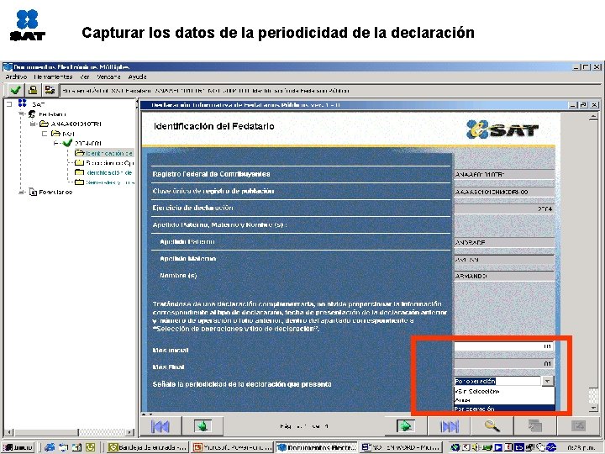Switch to Bandeja de entrada taskbar button
The width and height of the screenshot is (605, 454).
[x=148, y=447]
